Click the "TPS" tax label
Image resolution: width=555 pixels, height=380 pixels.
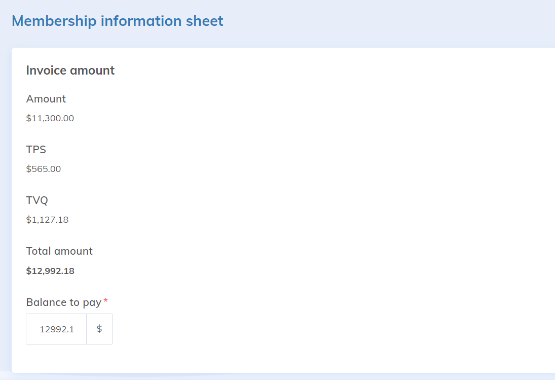tap(36, 150)
